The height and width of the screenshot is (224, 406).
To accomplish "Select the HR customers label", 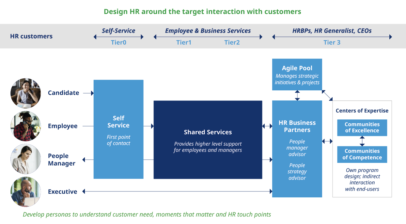I will (31, 36).
